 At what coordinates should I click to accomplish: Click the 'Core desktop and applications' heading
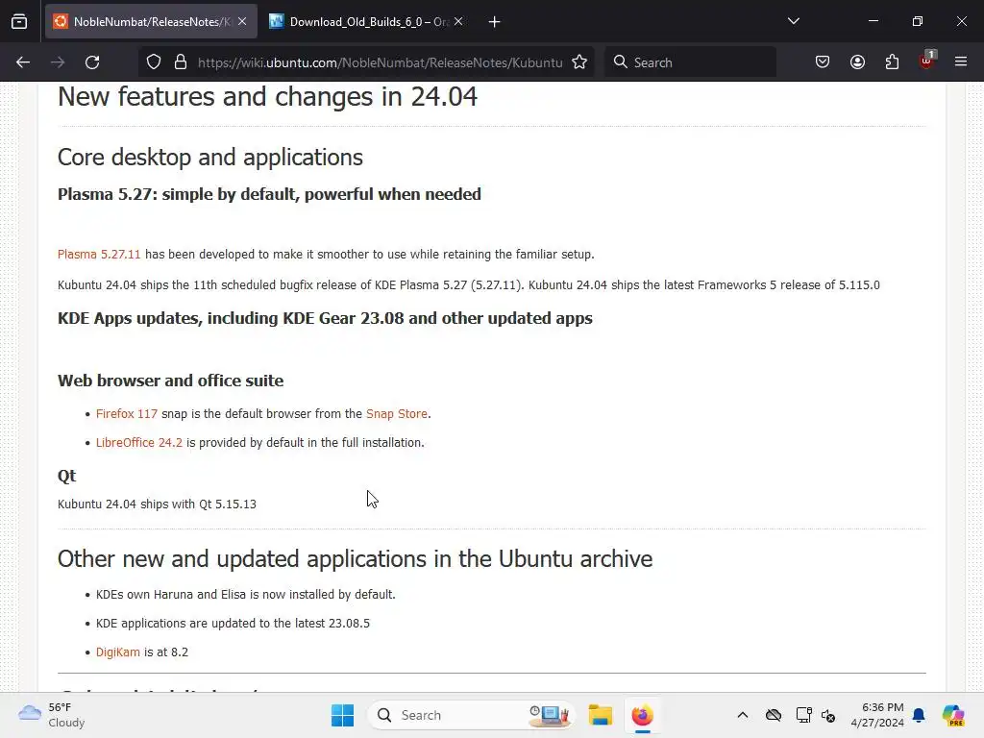tap(210, 157)
